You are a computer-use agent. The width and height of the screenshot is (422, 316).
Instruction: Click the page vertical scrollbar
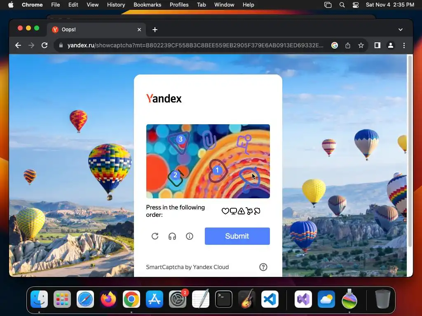(410, 151)
